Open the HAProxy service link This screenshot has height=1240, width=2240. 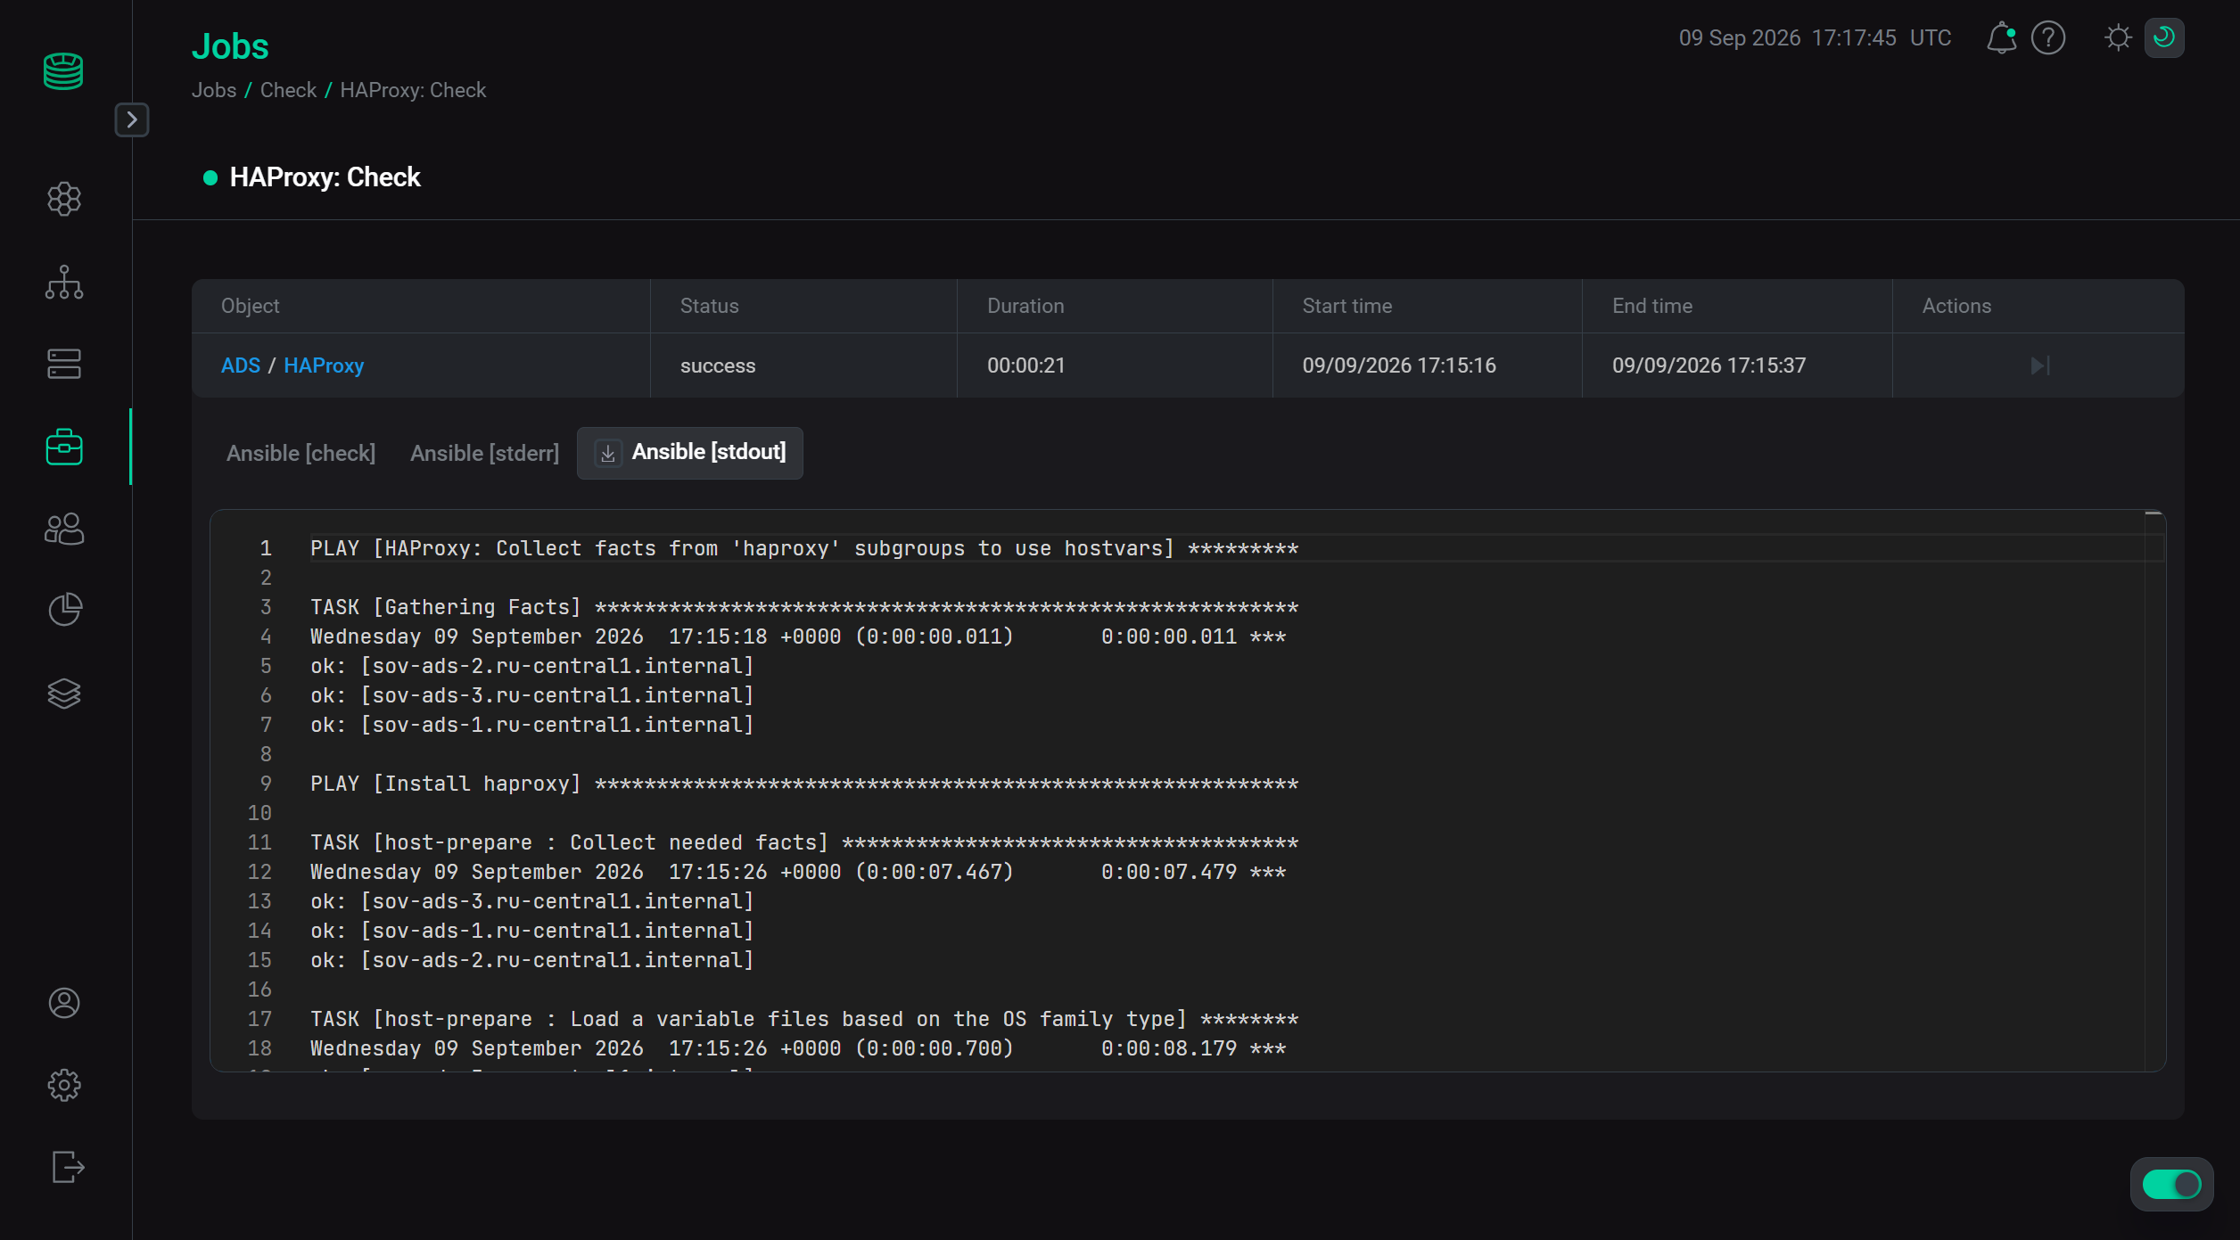point(324,365)
